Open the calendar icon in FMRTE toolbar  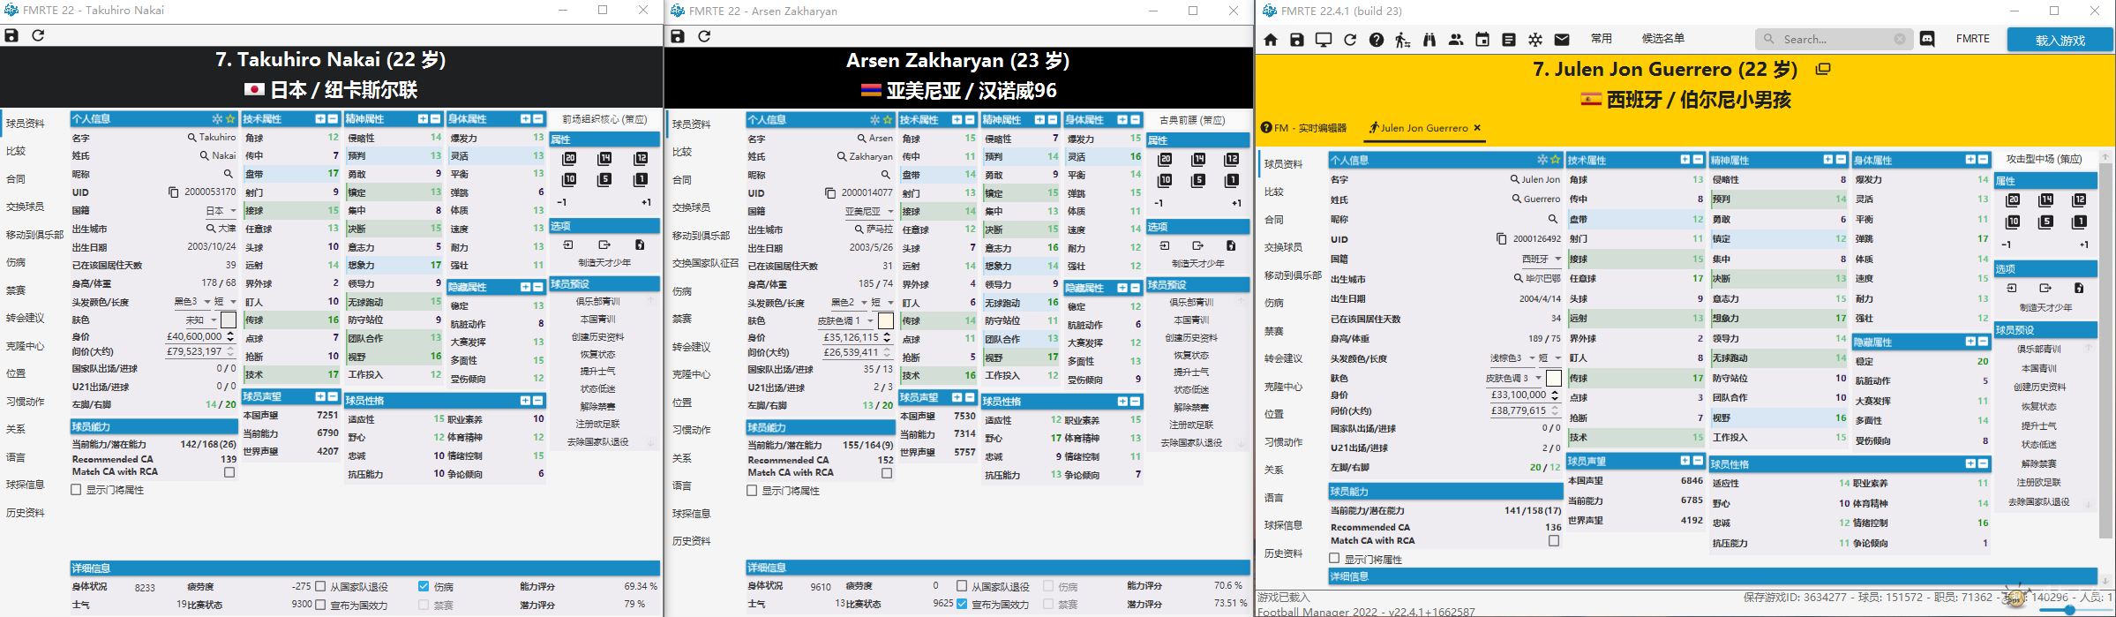[1482, 40]
